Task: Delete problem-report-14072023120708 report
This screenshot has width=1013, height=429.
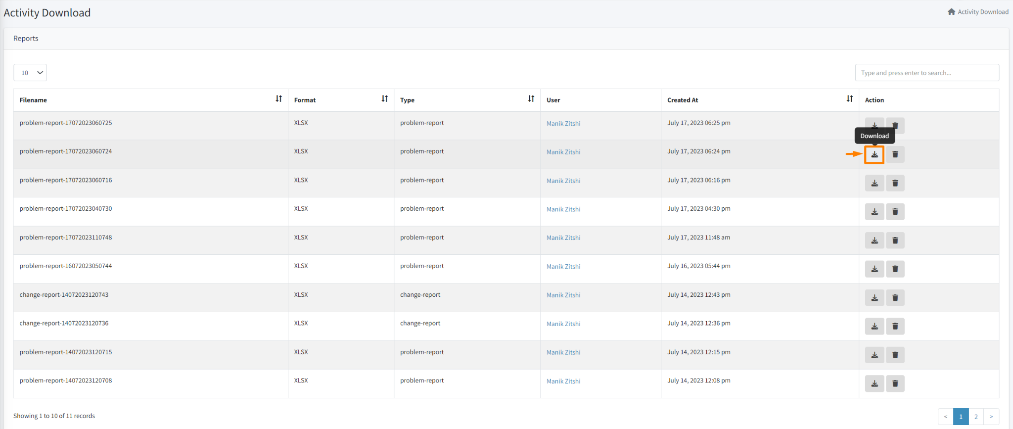Action: [x=895, y=383]
